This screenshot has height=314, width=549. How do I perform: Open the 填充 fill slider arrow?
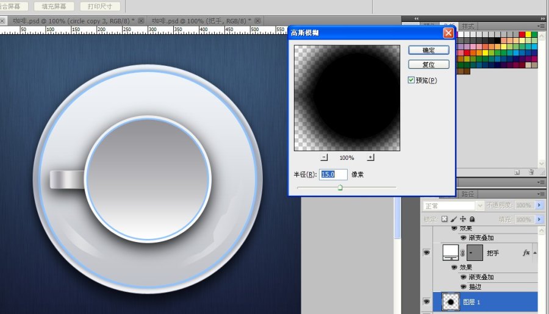[539, 219]
